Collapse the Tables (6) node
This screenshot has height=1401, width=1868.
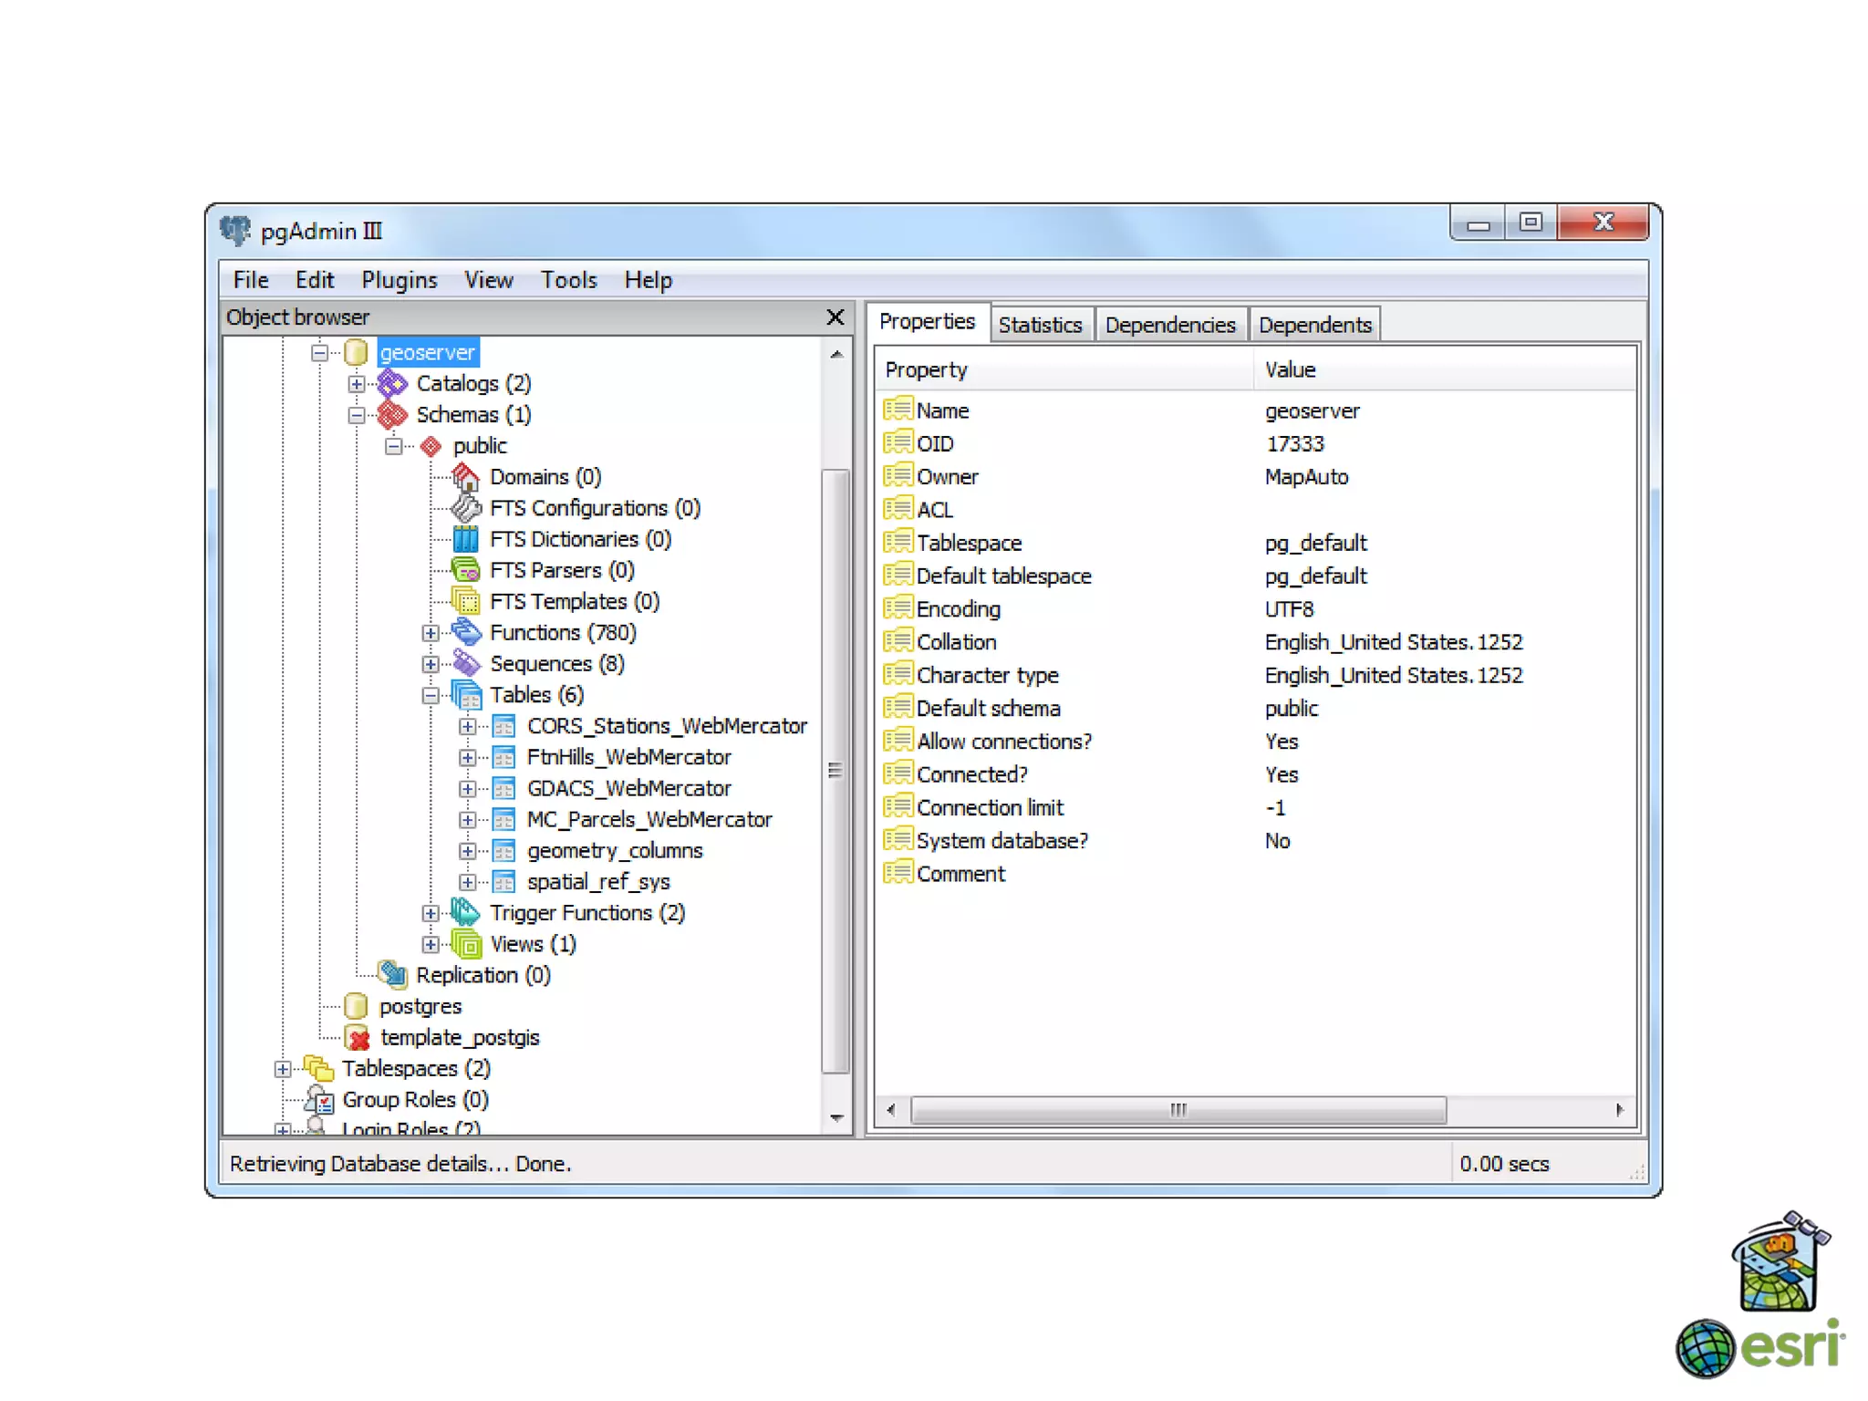(x=431, y=696)
